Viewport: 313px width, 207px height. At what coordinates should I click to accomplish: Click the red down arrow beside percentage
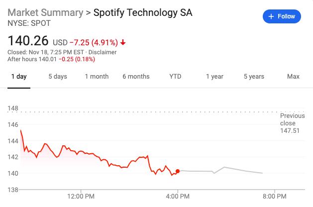[123, 42]
